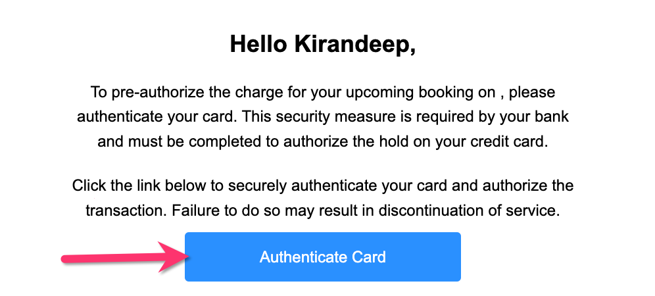Image resolution: width=655 pixels, height=296 pixels.
Task: Click the phrase upcoming booking
Action: pyautogui.click(x=395, y=92)
